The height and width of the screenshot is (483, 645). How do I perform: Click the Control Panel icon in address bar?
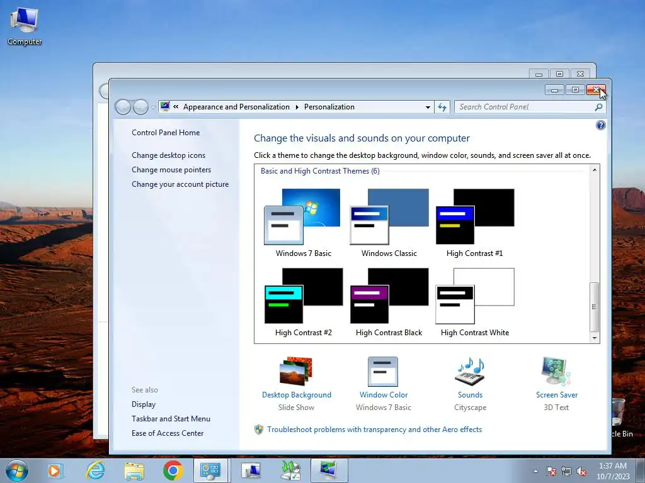[165, 106]
